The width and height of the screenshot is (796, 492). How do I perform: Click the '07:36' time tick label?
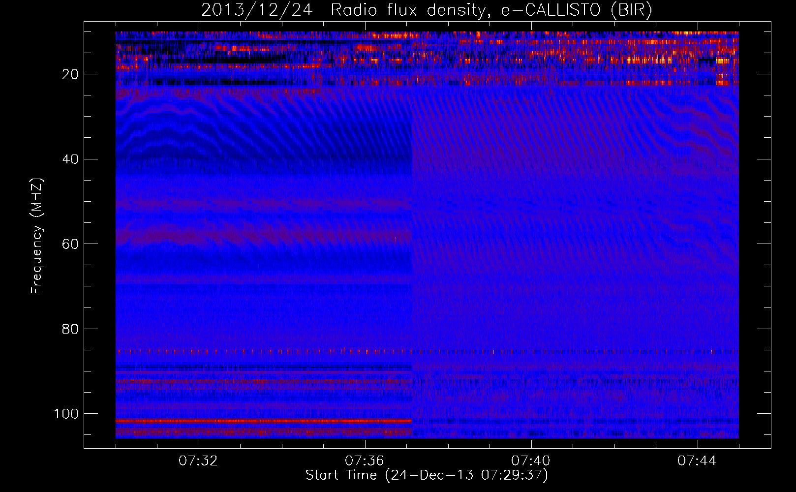[365, 461]
